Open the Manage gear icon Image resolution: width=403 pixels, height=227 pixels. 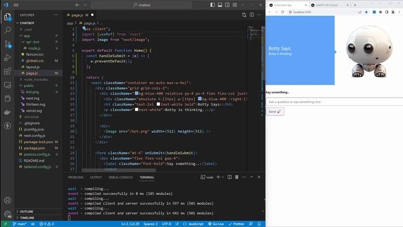coord(8,214)
